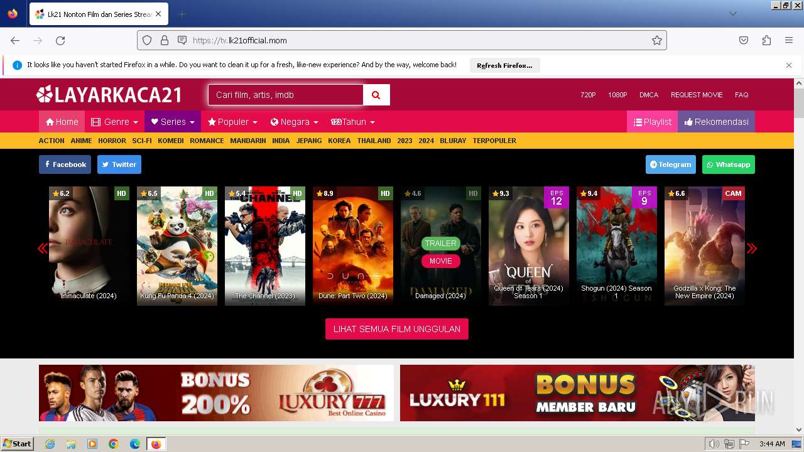Click the Luxury 777 casino banner
804x452 pixels.
pyautogui.click(x=216, y=393)
